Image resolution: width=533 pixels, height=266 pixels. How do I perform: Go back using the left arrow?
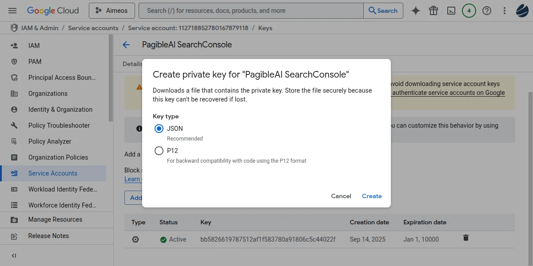pos(126,45)
